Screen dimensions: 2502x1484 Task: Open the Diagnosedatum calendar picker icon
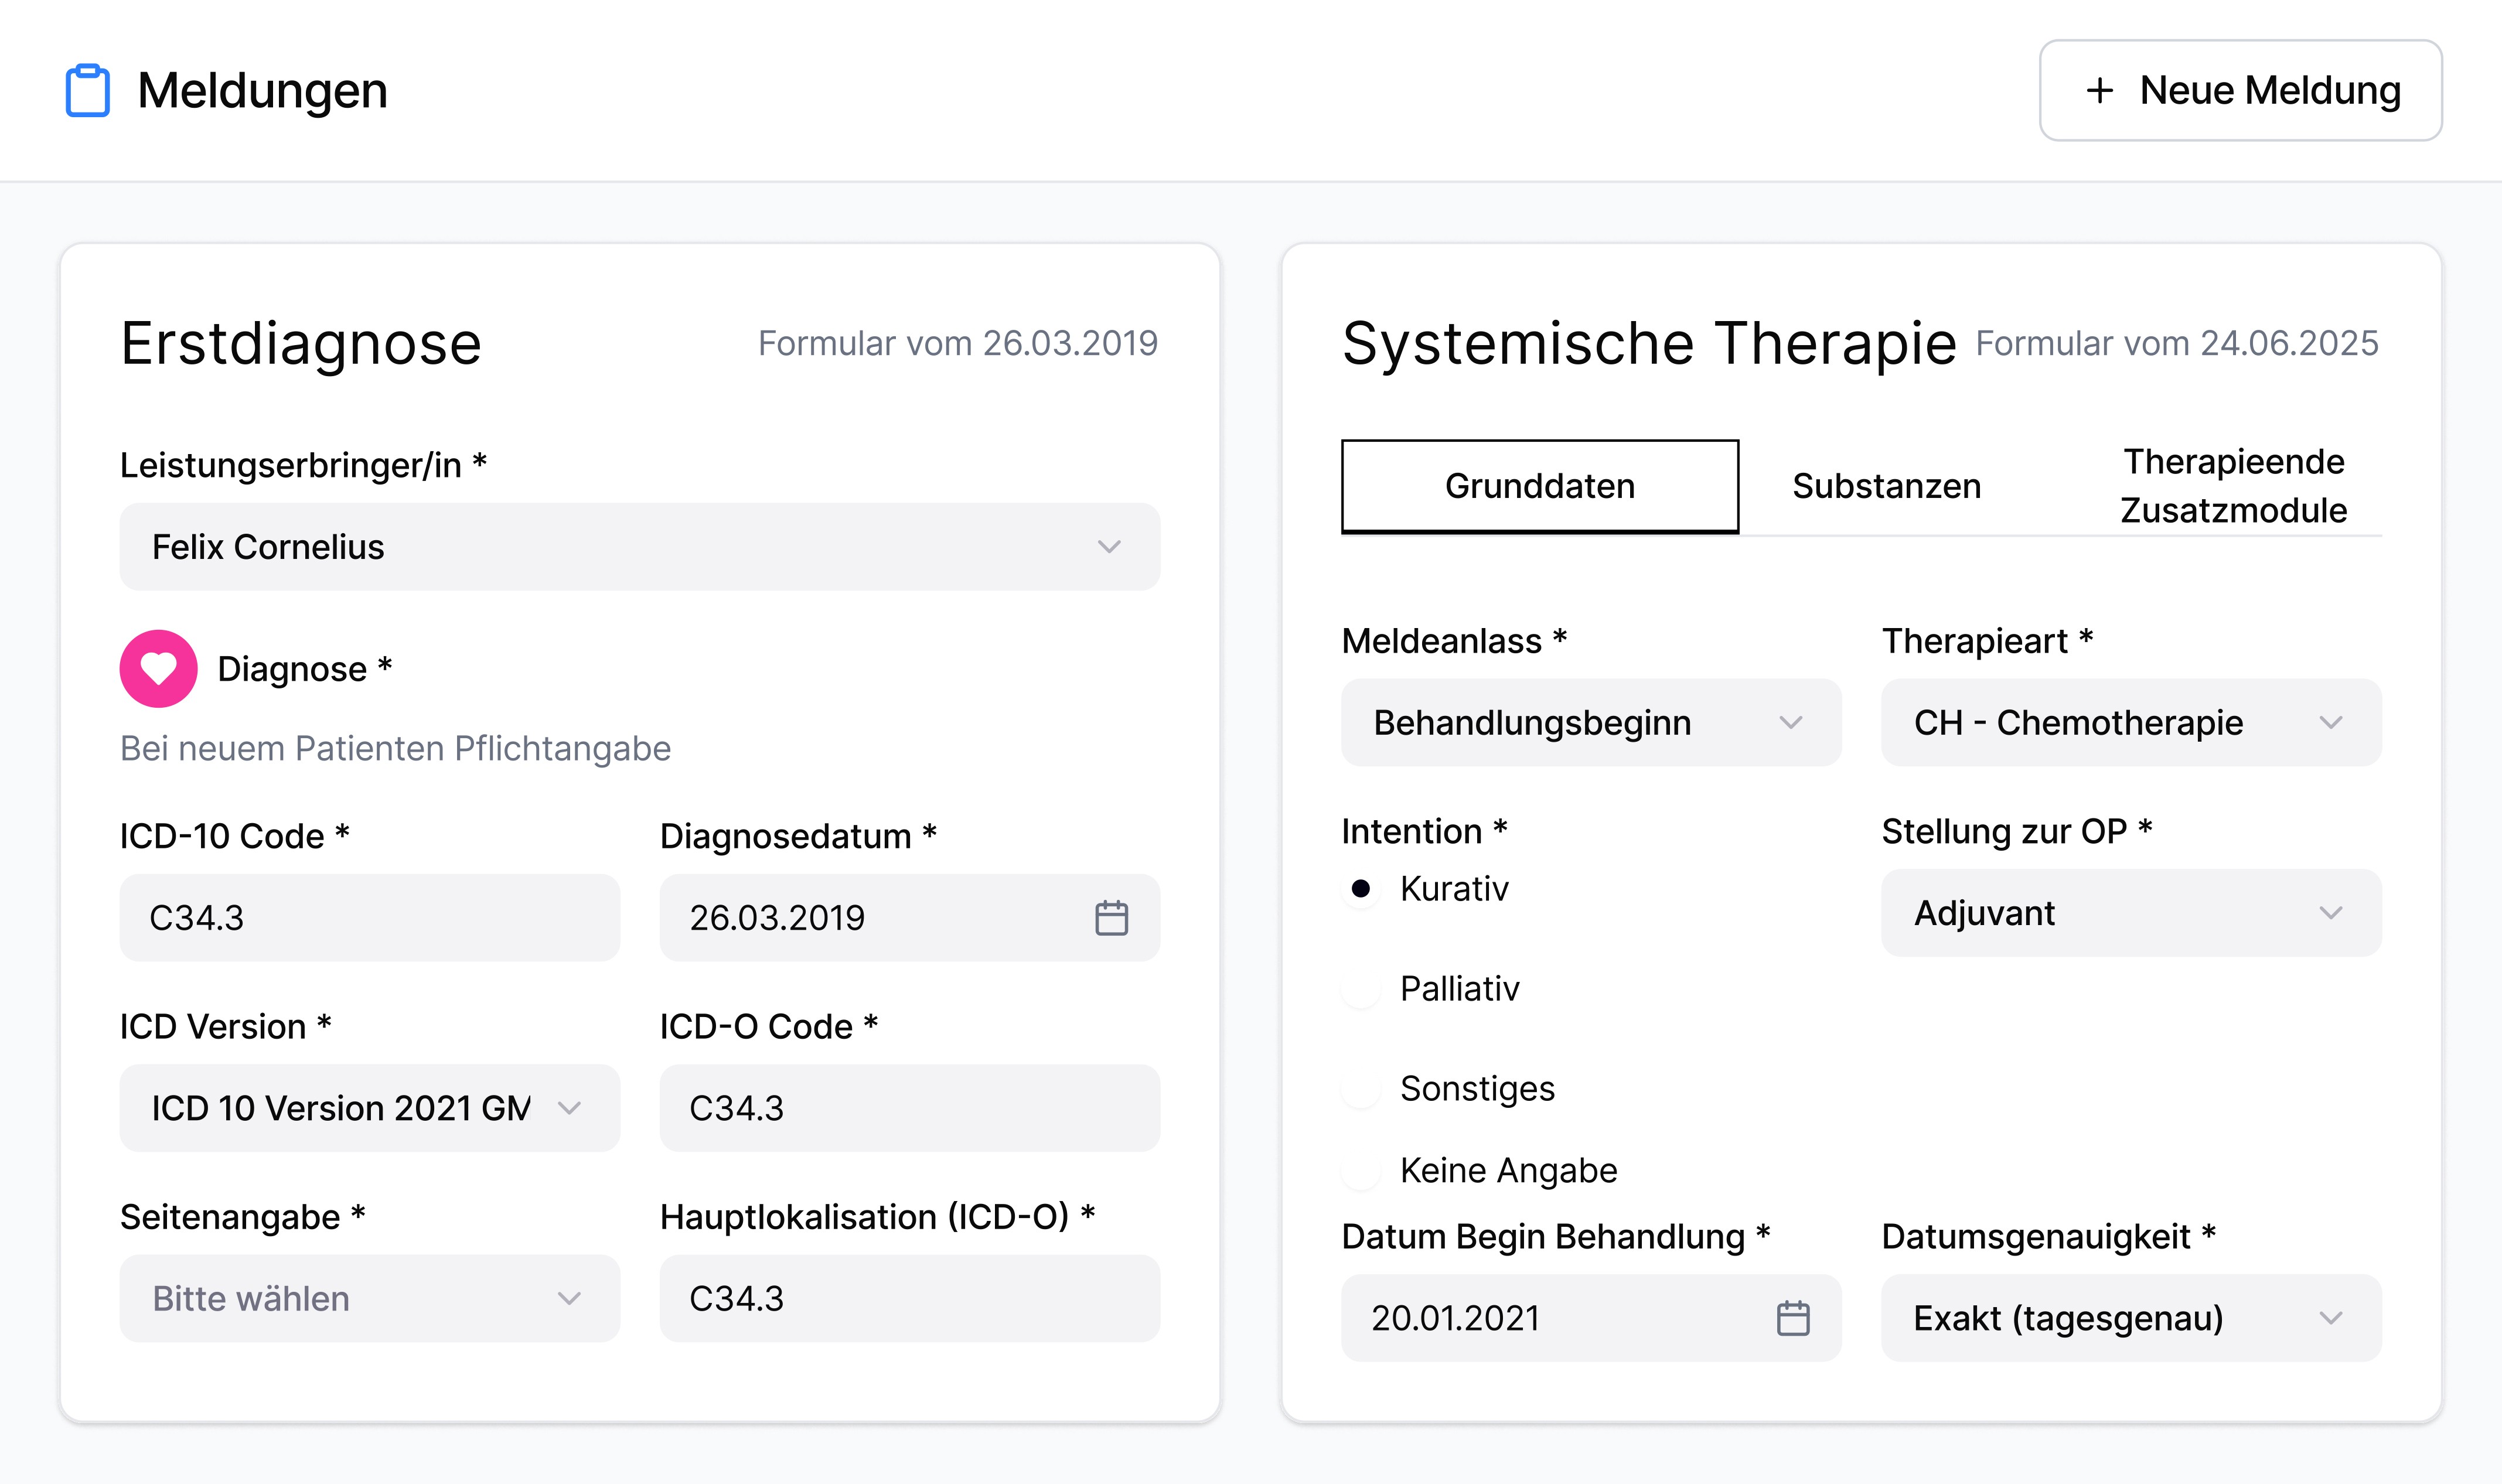coord(1111,917)
